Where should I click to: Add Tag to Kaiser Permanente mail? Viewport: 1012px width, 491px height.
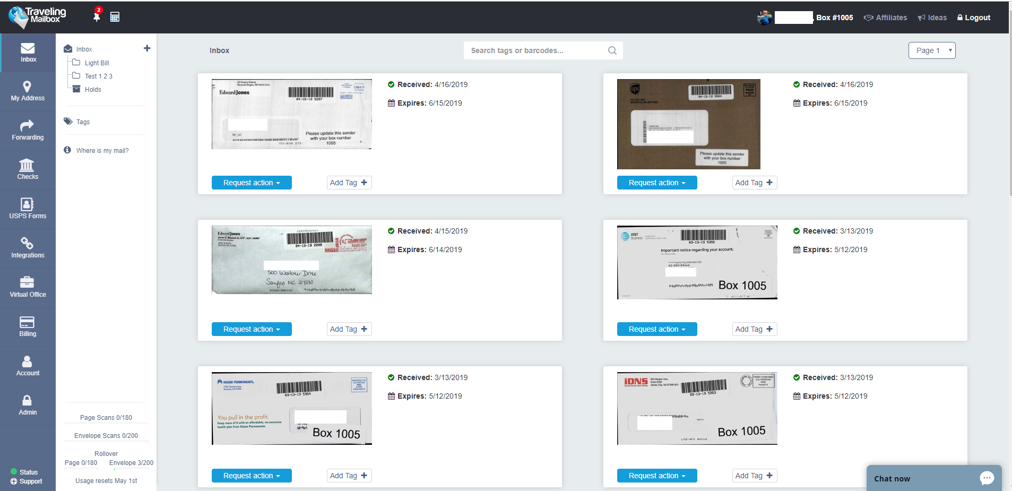[349, 476]
